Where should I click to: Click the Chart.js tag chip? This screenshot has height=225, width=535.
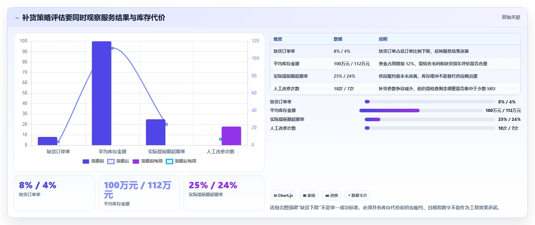(x=283, y=195)
